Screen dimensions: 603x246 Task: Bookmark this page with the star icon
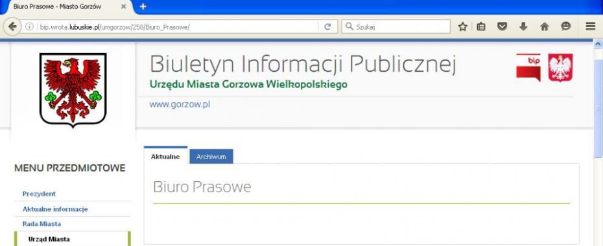463,27
